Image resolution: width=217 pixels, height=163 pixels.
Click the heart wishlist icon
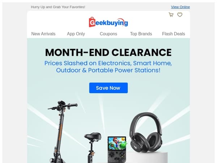point(180,15)
